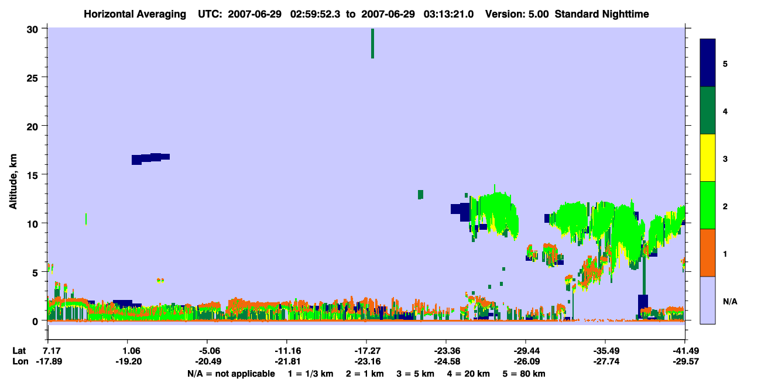The height and width of the screenshot is (390, 761).
Task: Click the bright green color bar segment labeled 2
Action: pos(708,205)
